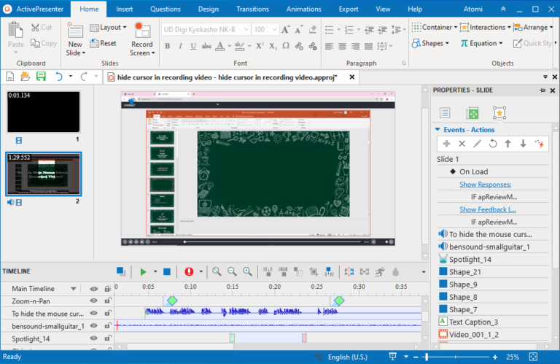The image size is (560, 364).
Task: Click the New Slide icon
Action: click(75, 31)
